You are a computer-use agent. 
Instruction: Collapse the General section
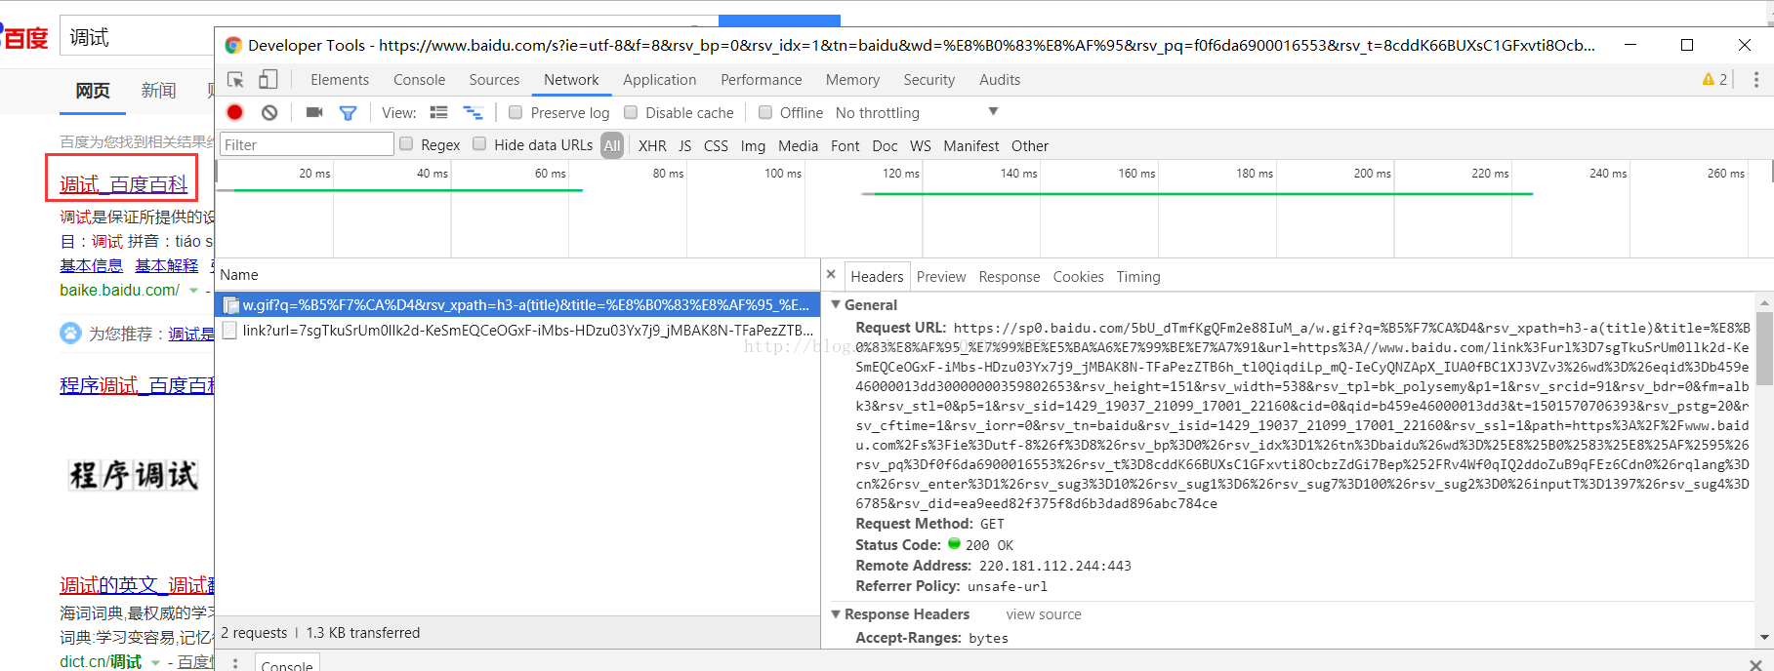point(836,304)
